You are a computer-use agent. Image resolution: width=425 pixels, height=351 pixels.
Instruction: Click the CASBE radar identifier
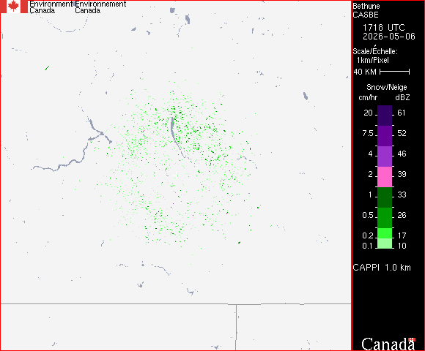click(366, 15)
